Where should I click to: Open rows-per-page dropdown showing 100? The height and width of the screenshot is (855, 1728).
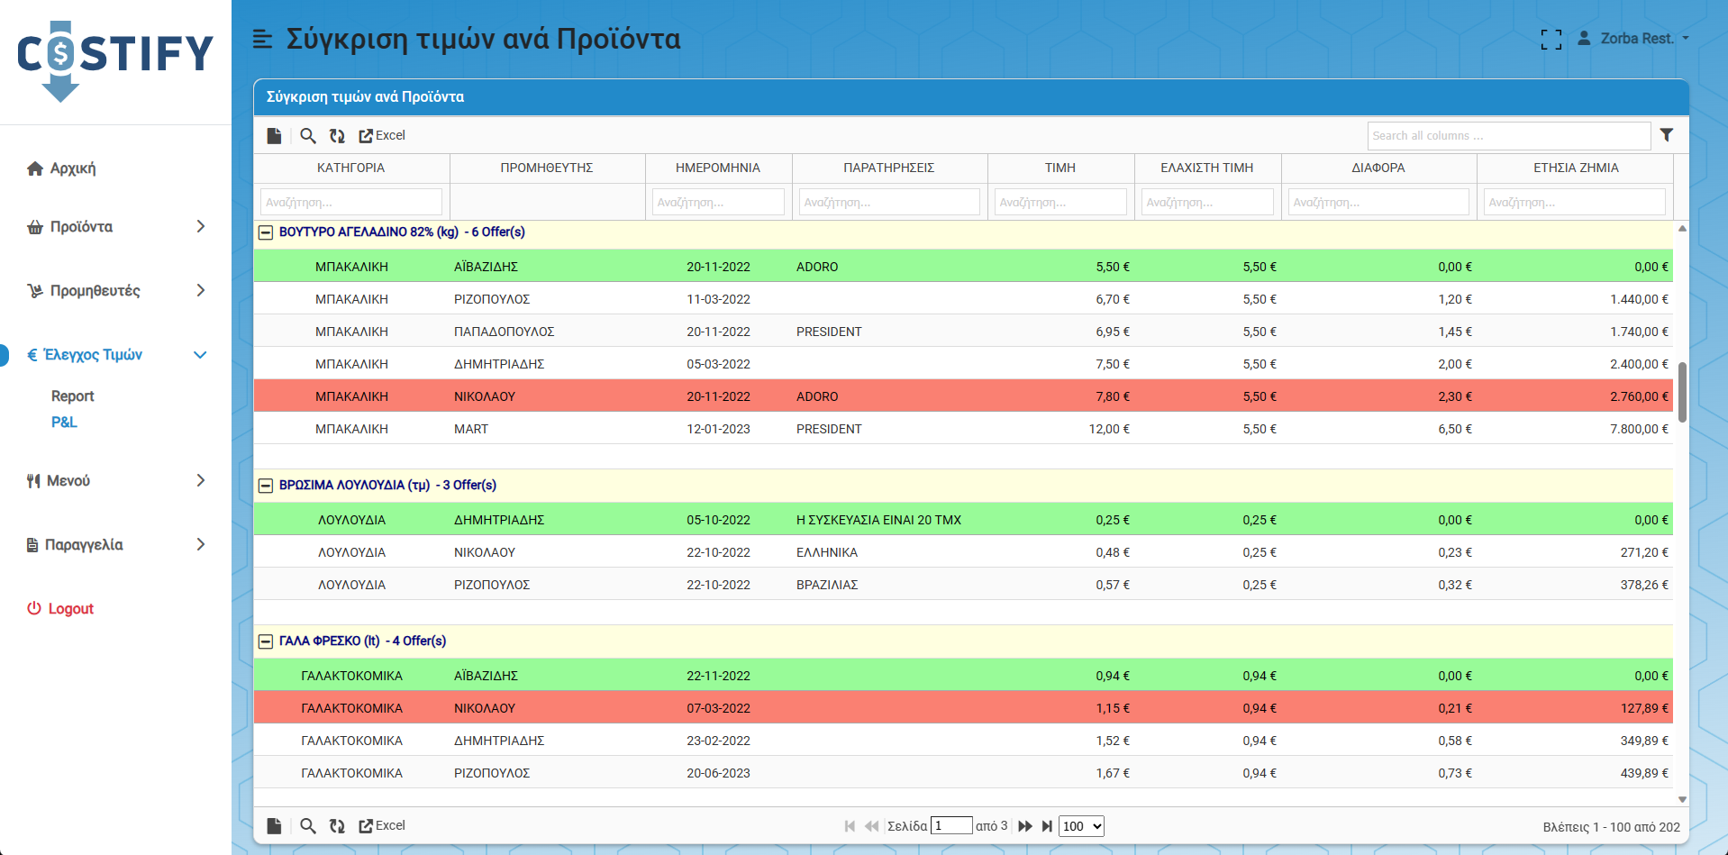tap(1081, 826)
